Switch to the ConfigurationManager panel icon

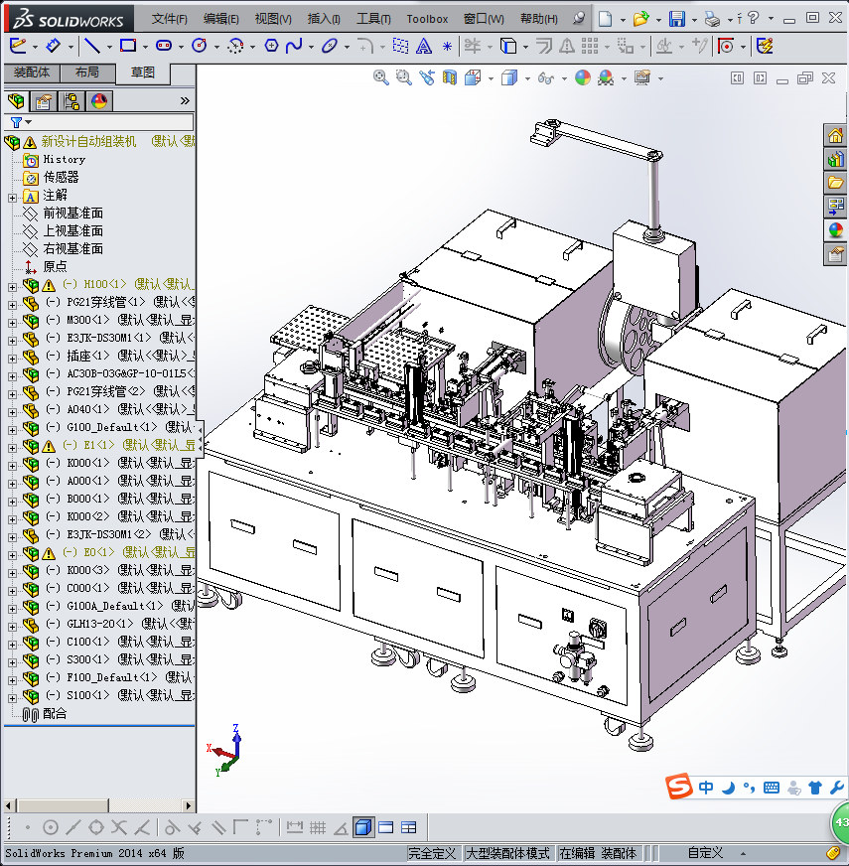(71, 101)
